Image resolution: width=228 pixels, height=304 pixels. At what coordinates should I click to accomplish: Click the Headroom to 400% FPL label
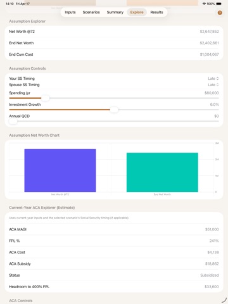pos(29,287)
